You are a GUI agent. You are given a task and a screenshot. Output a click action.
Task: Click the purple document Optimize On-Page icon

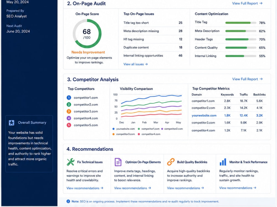(118, 162)
